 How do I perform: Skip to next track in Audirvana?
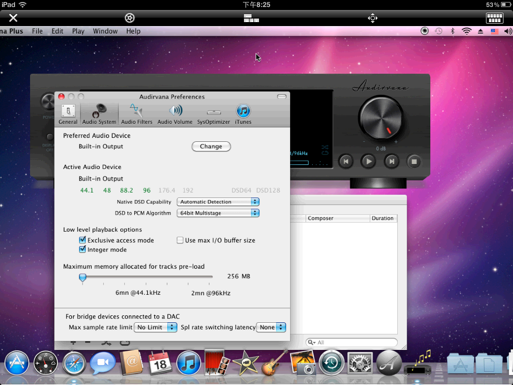[391, 161]
